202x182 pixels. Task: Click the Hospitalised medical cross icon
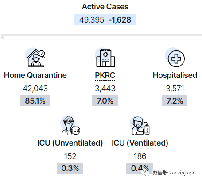pyautogui.click(x=175, y=58)
